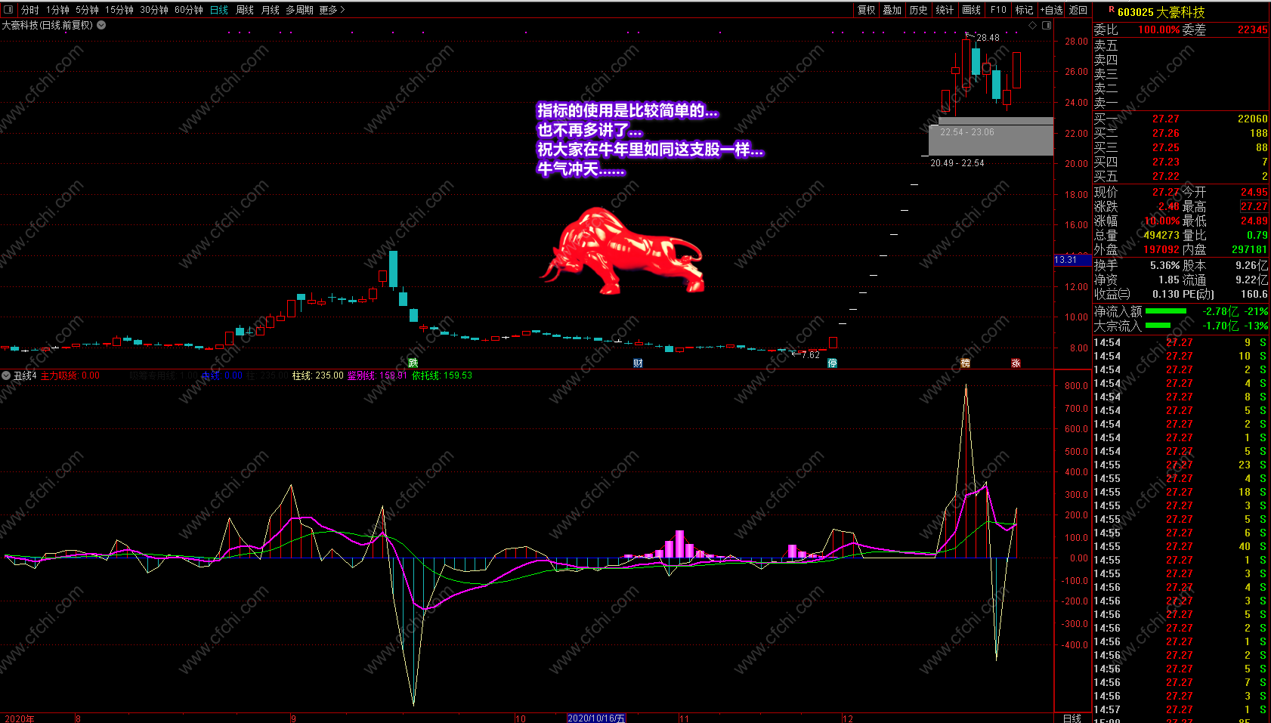Click the 买一 bid price 27.27
This screenshot has height=723, width=1271.
pyautogui.click(x=1165, y=119)
